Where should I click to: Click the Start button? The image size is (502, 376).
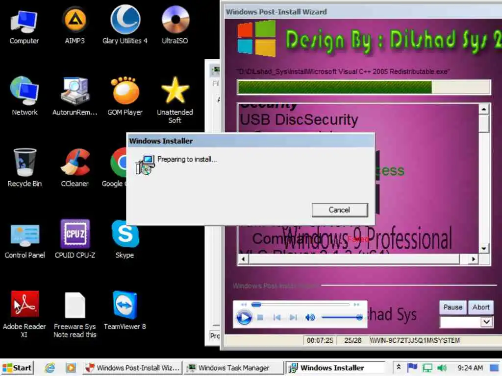[x=17, y=368]
